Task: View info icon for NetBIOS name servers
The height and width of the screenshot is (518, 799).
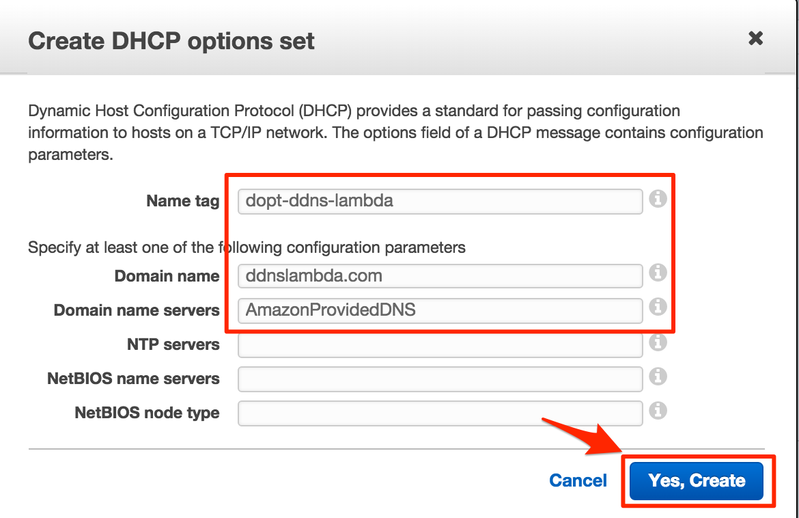Action: tap(658, 377)
